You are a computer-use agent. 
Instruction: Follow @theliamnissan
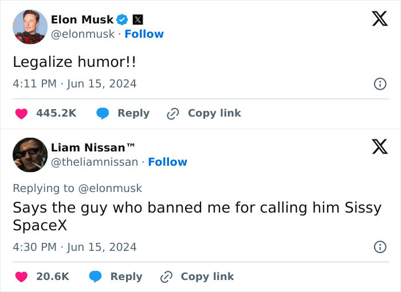tap(167, 162)
